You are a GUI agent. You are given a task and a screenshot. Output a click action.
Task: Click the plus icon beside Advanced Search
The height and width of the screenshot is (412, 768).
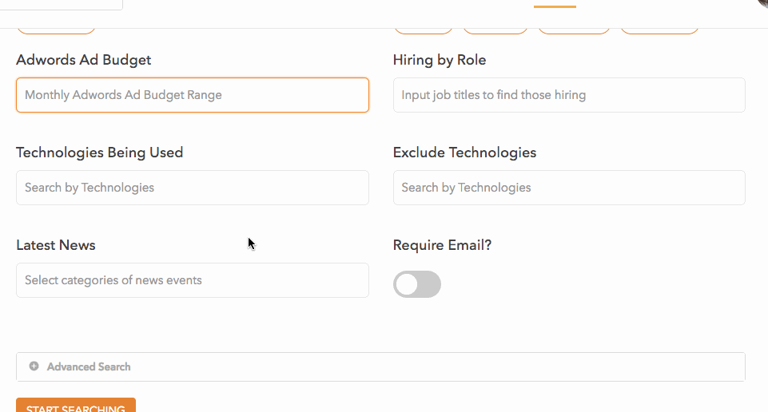34,366
